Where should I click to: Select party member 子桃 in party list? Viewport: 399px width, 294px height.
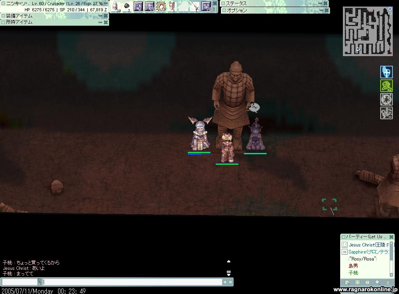click(x=353, y=273)
